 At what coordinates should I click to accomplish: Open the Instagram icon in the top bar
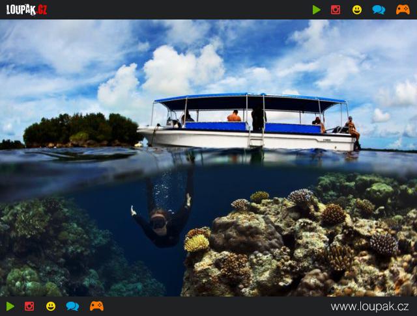tap(336, 10)
